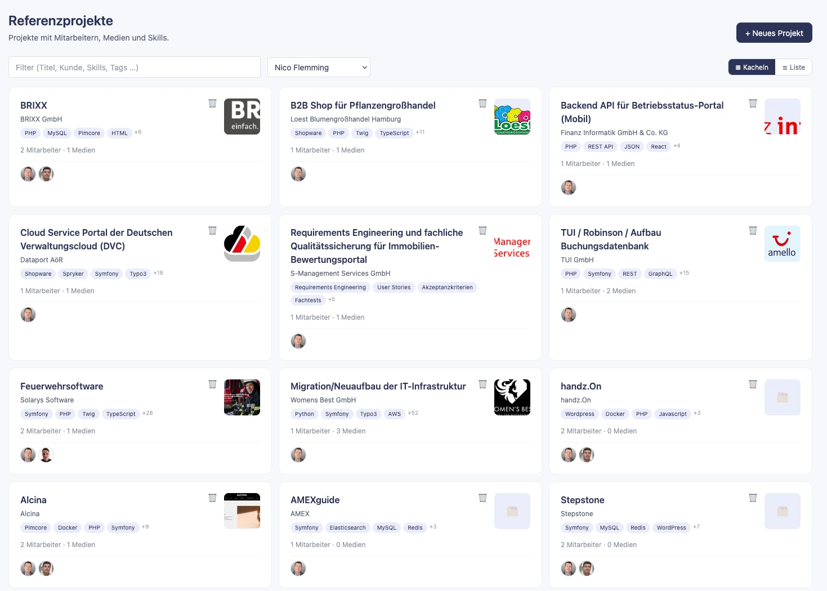The image size is (827, 591).
Task: Focus the Filter (Titel, Kunde, Skills, Tags) field
Action: pyautogui.click(x=135, y=68)
